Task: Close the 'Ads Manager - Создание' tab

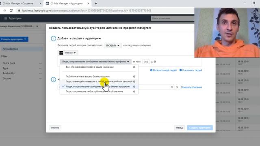Action: [x=40, y=3]
